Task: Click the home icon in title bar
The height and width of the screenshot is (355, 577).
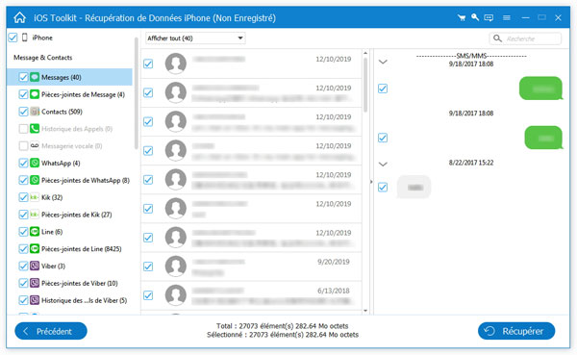Action: click(20, 17)
